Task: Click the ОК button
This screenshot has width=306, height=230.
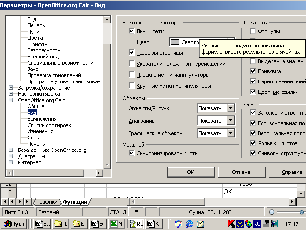Action: tap(191, 172)
